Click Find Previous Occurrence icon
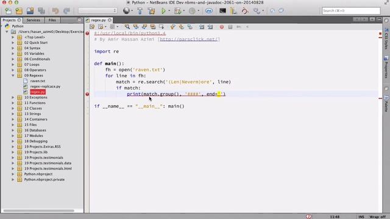Viewport: 390px width, 219px height. coord(136,27)
